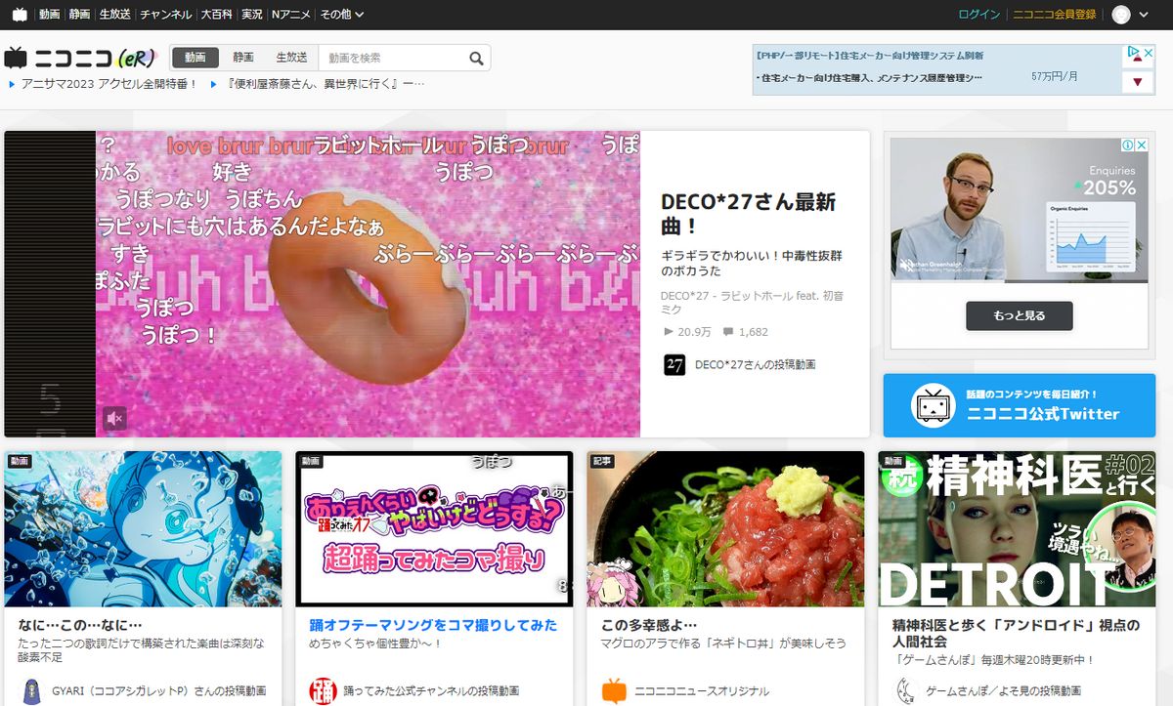This screenshot has height=706, width=1173.
Task: Open 静画 in the top navigation bar
Action: coord(80,15)
